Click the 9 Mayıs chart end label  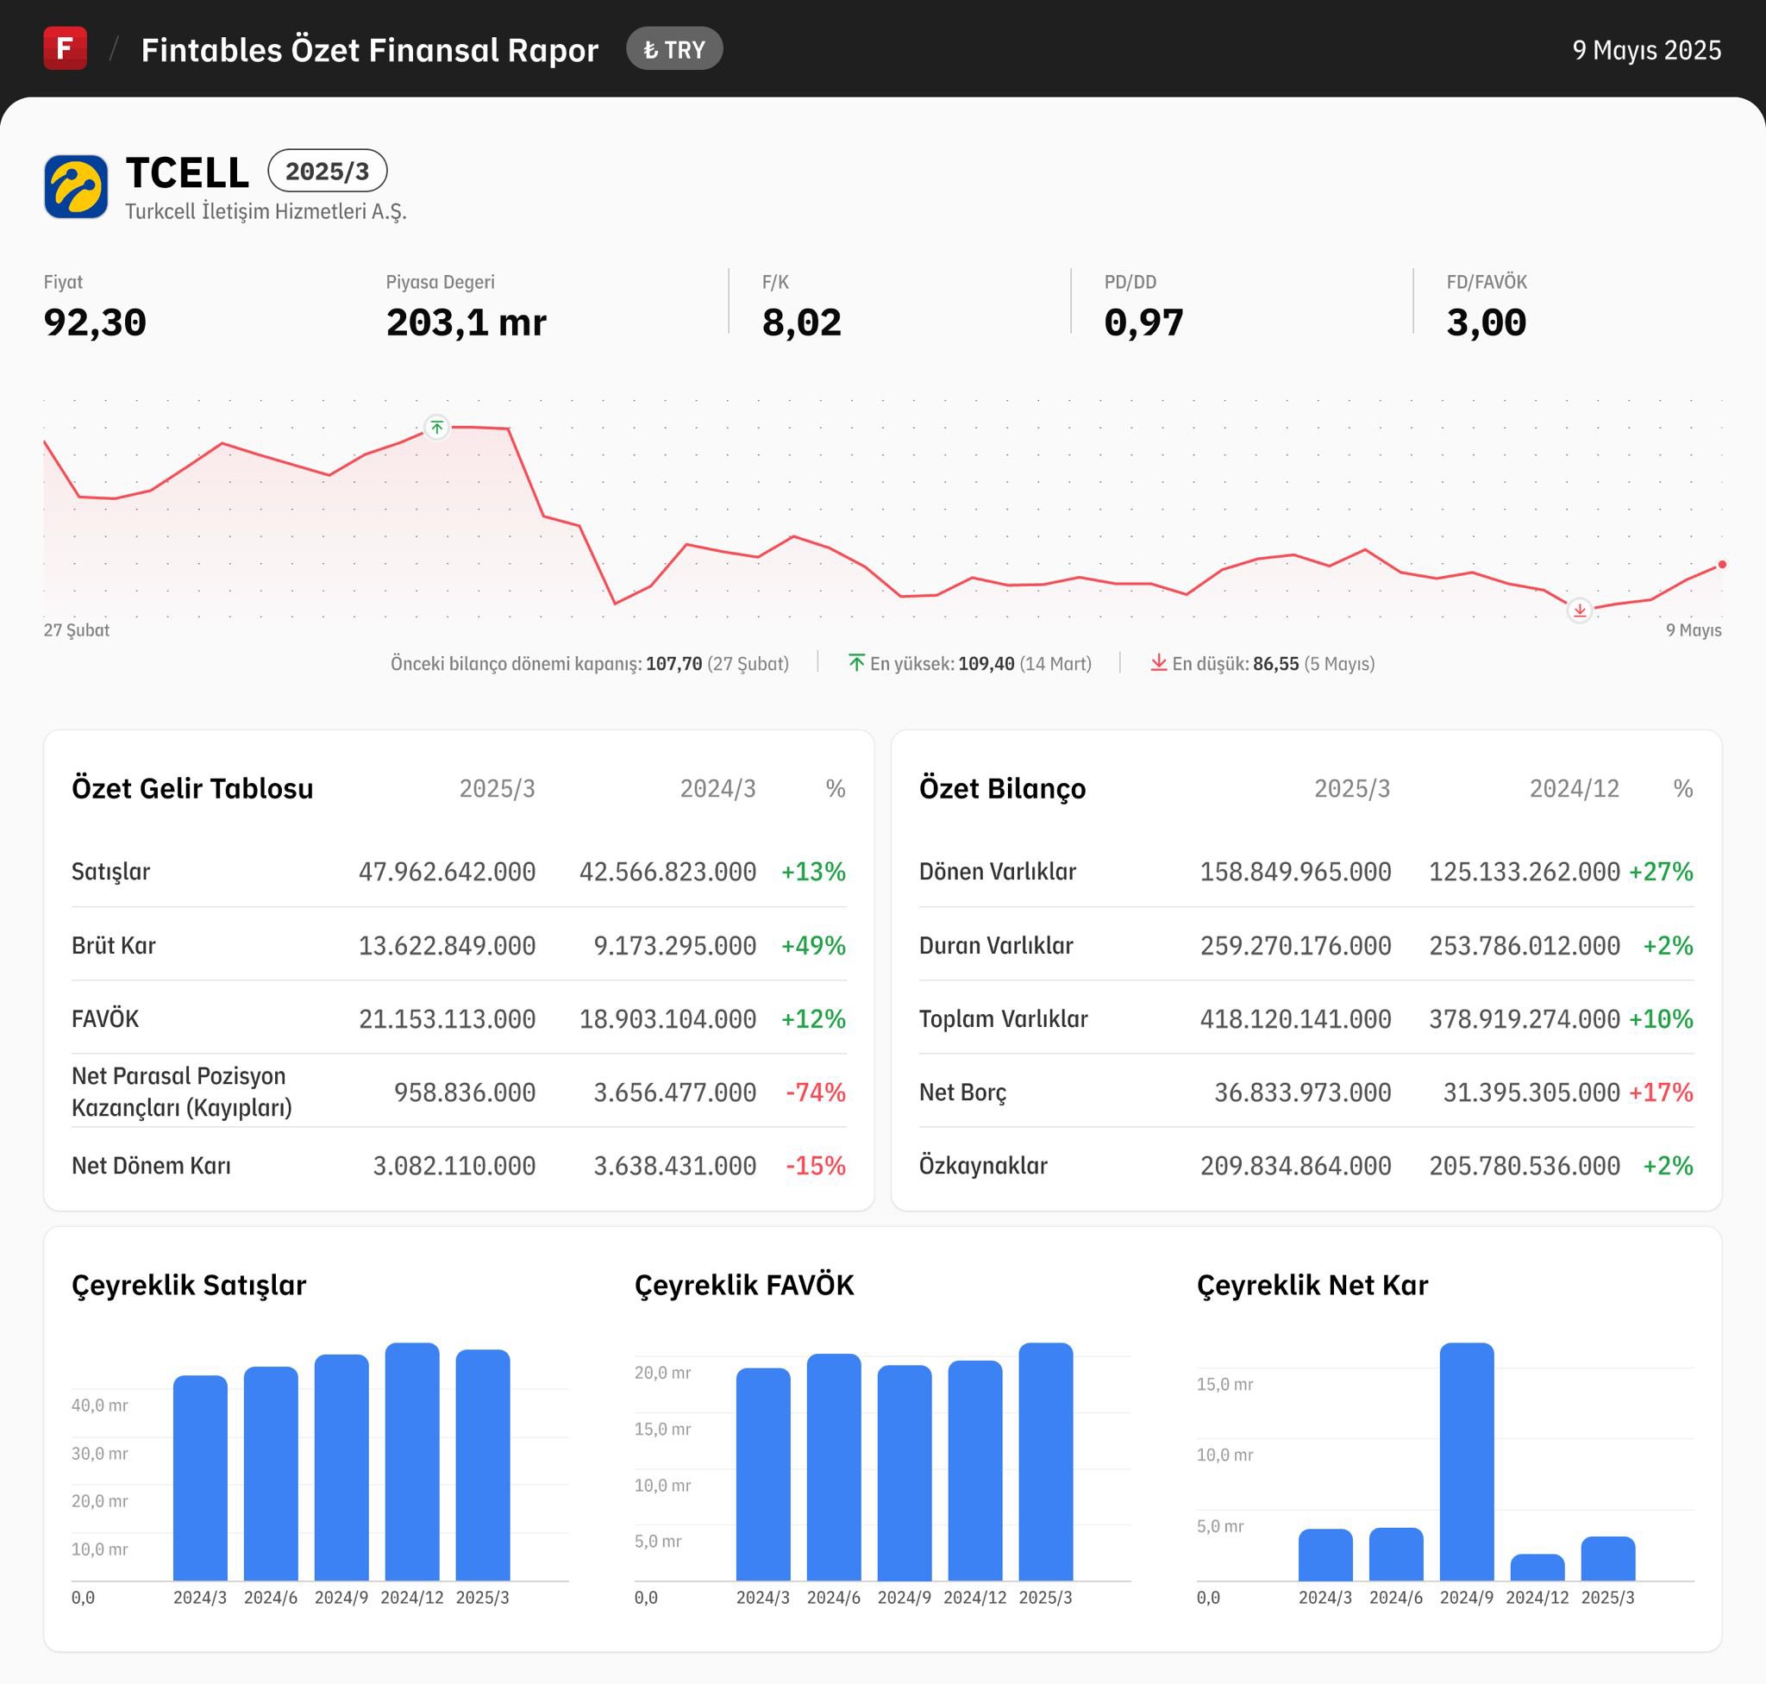(1694, 630)
